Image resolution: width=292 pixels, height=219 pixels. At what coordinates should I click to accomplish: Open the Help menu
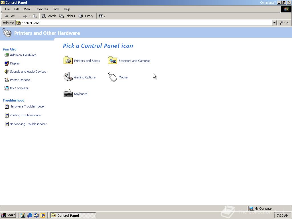[x=67, y=9]
